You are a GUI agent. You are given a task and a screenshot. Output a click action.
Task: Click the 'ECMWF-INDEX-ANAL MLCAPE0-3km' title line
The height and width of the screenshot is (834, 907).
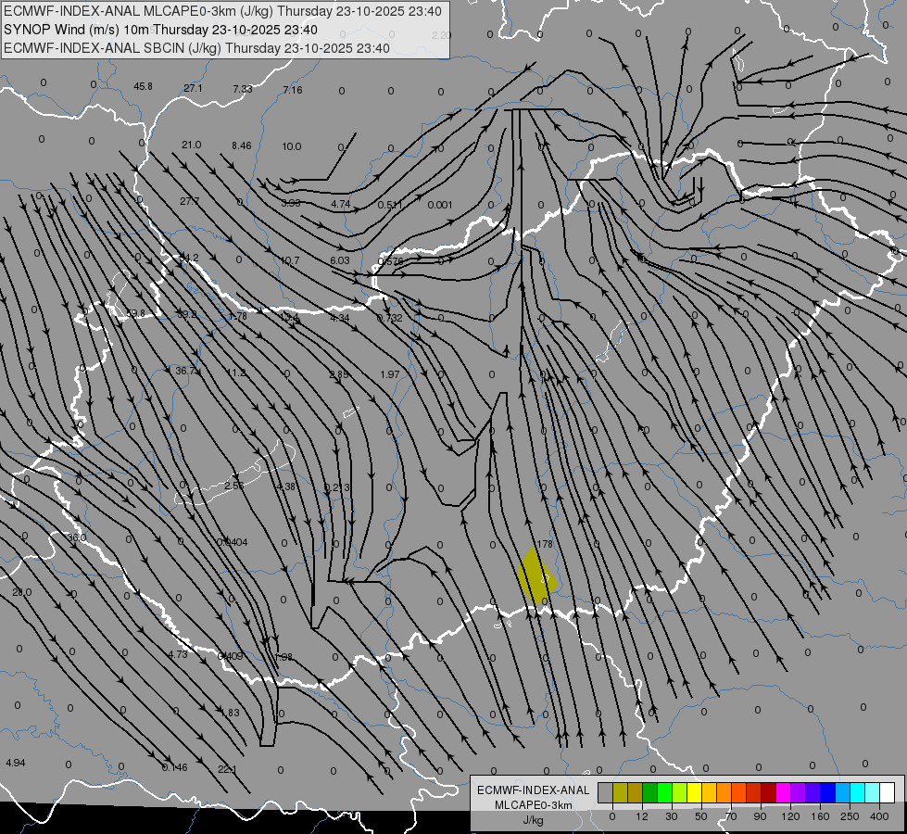pos(222,11)
